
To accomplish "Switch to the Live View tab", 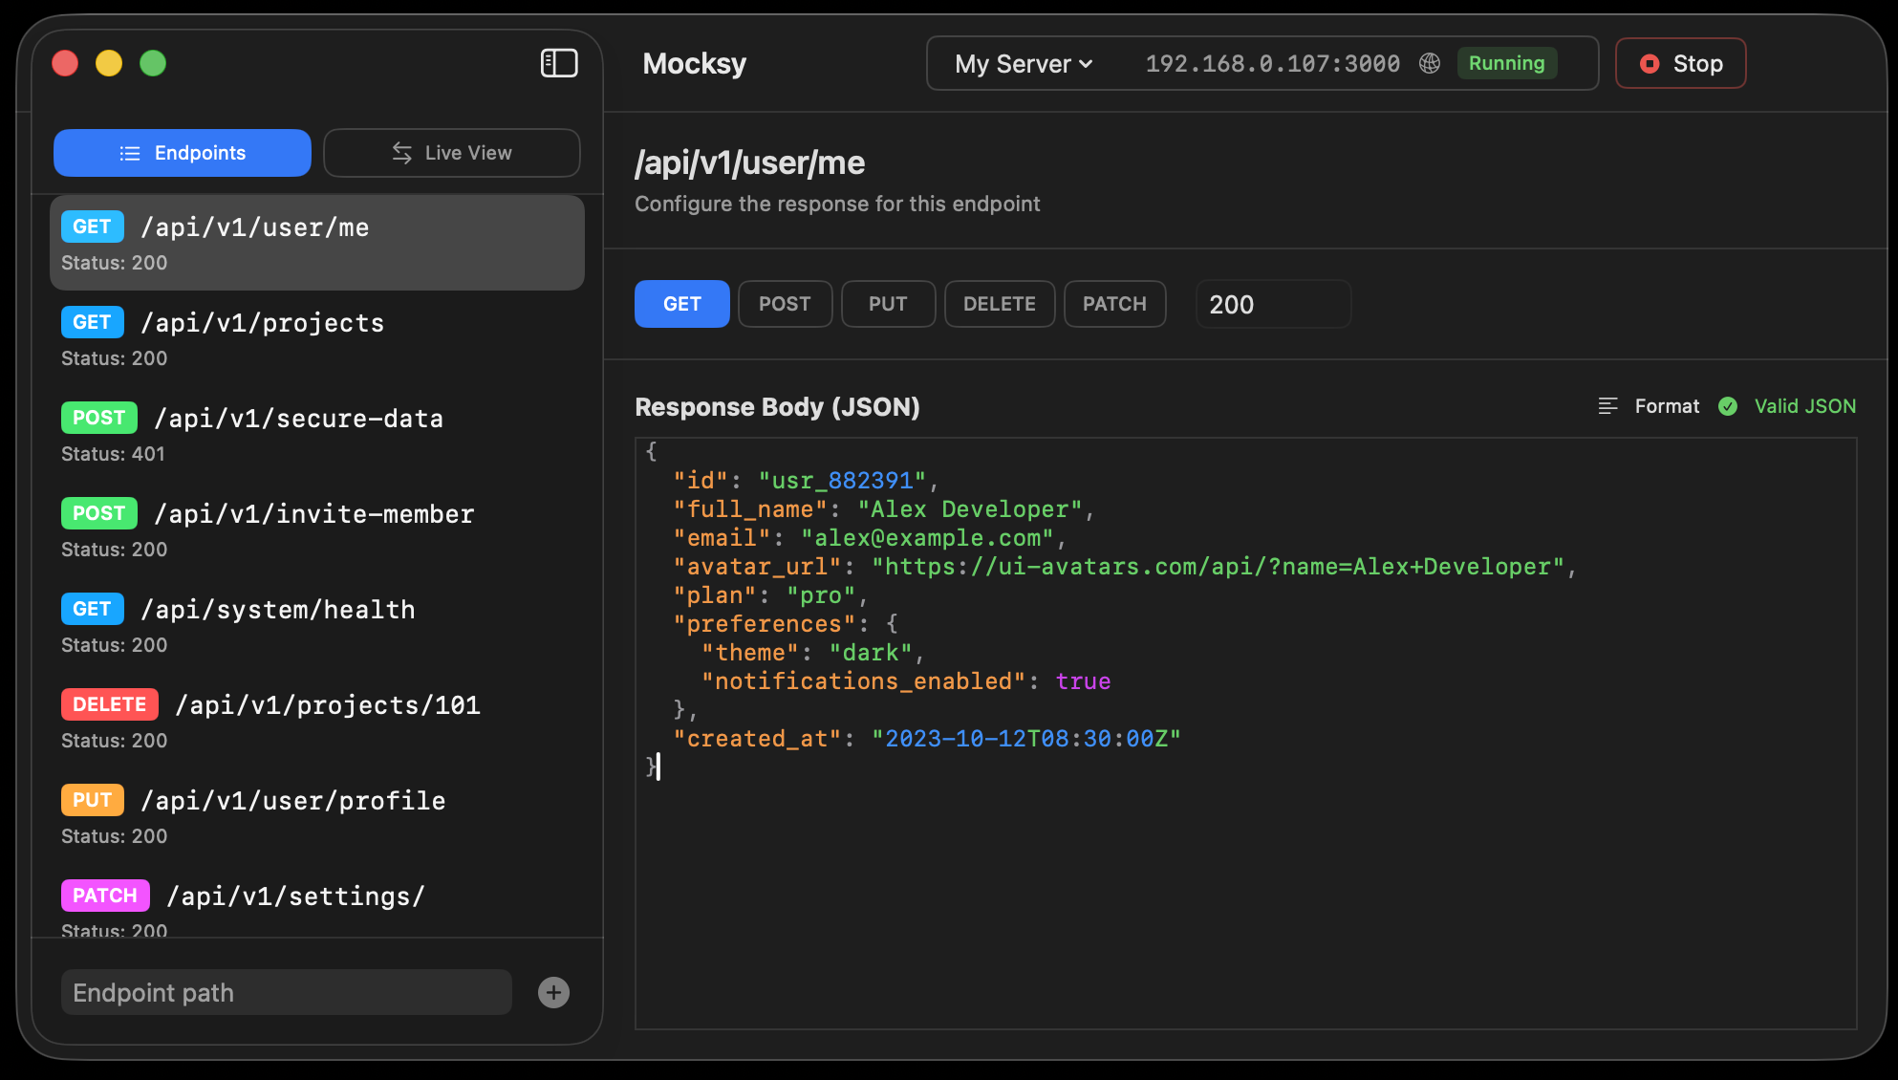I will 451,152.
